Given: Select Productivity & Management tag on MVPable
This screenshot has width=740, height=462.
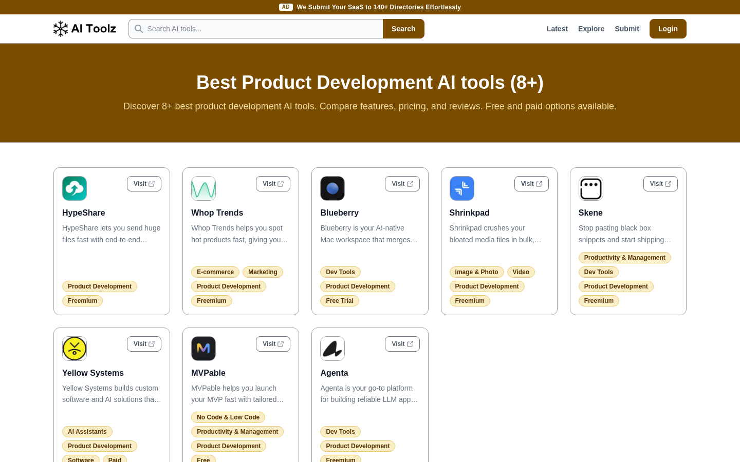Looking at the screenshot, I should (237, 432).
